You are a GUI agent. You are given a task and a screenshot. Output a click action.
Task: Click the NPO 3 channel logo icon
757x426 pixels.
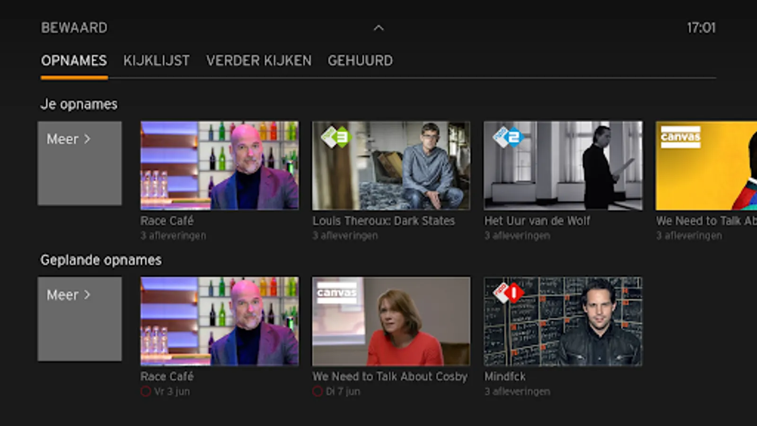click(335, 137)
